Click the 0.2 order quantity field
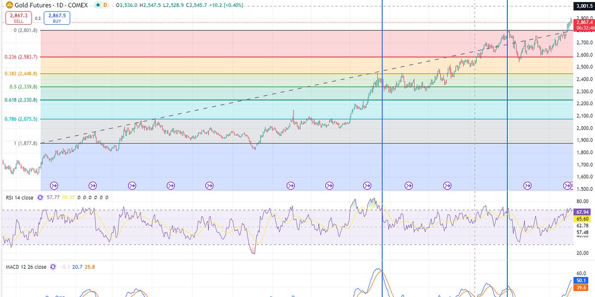This screenshot has height=297, width=595. 37,18
